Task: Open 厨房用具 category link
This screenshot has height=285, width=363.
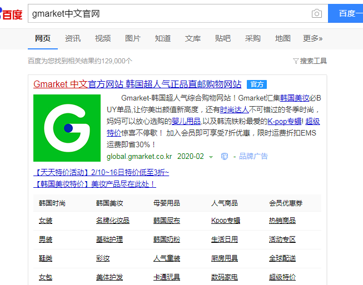Action: click(225, 258)
